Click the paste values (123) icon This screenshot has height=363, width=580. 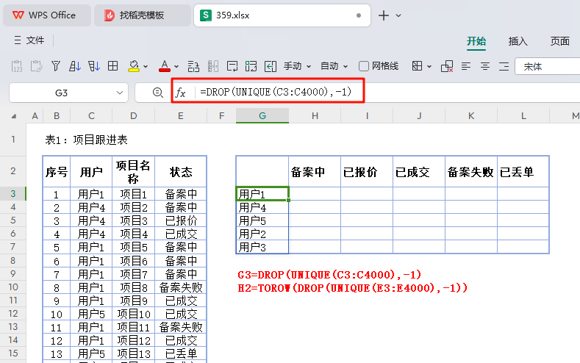coord(17,67)
